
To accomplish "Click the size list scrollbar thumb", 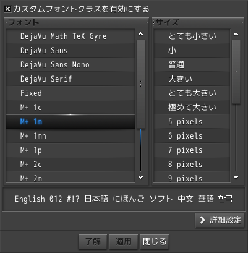I will [x=236, y=72].
